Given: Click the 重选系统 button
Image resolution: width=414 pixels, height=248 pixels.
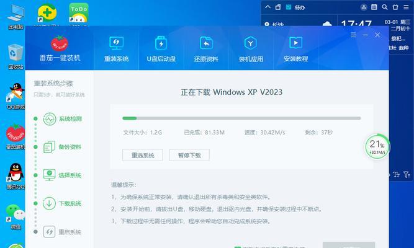Looking at the screenshot, I should [x=143, y=155].
